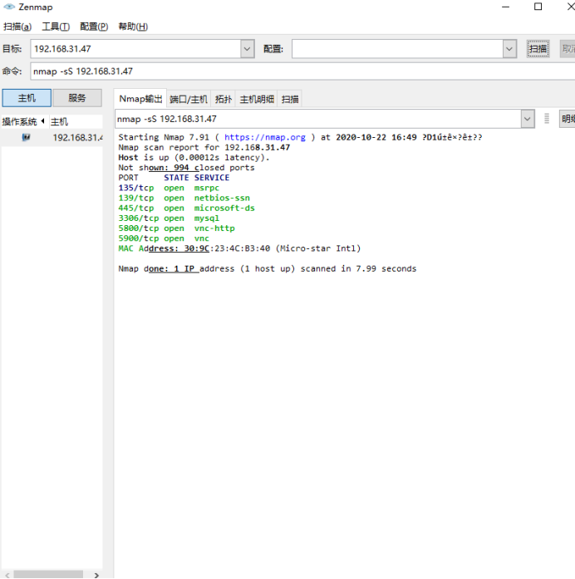Image resolution: width=575 pixels, height=579 pixels.
Task: Click the 3306/tcp port text
Action: tap(139, 218)
